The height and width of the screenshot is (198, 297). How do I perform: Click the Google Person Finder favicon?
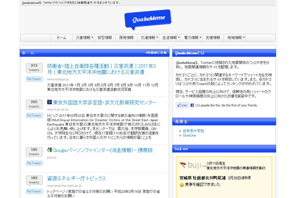(x=50, y=150)
